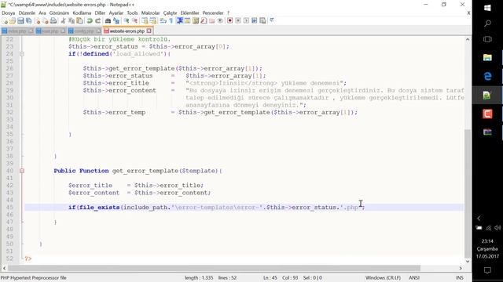Open the Dosya menu
The image size is (503, 282).
tap(9, 13)
